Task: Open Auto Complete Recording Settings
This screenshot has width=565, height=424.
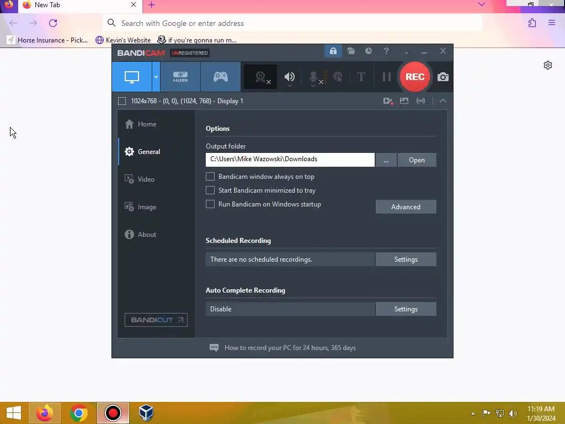Action: [x=406, y=309]
